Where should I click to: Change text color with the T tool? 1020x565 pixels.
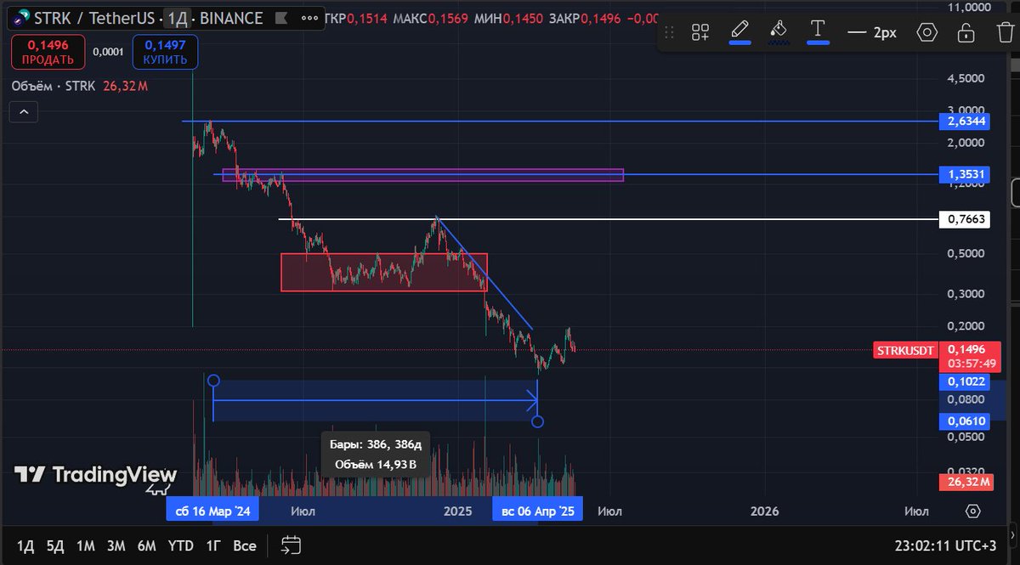click(818, 31)
